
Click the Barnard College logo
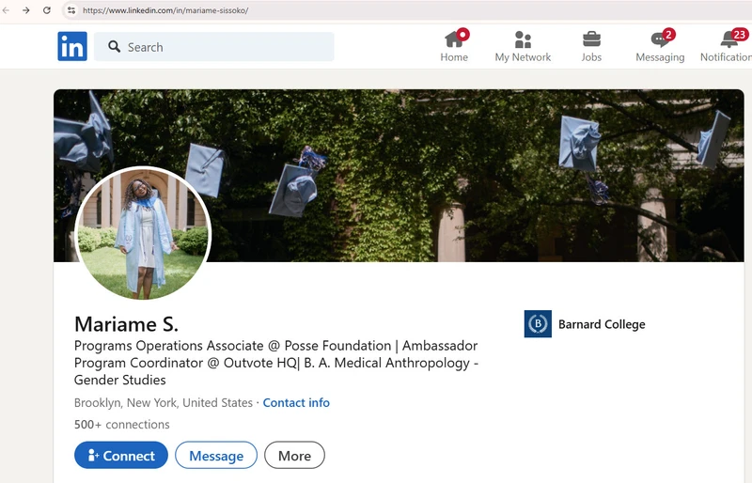click(x=538, y=324)
